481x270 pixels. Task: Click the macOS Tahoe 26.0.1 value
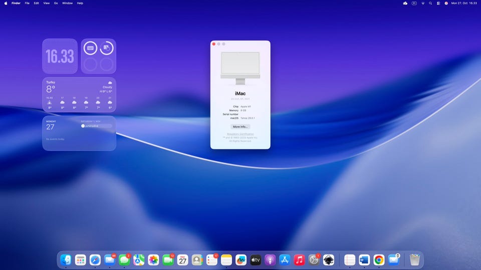click(x=248, y=118)
